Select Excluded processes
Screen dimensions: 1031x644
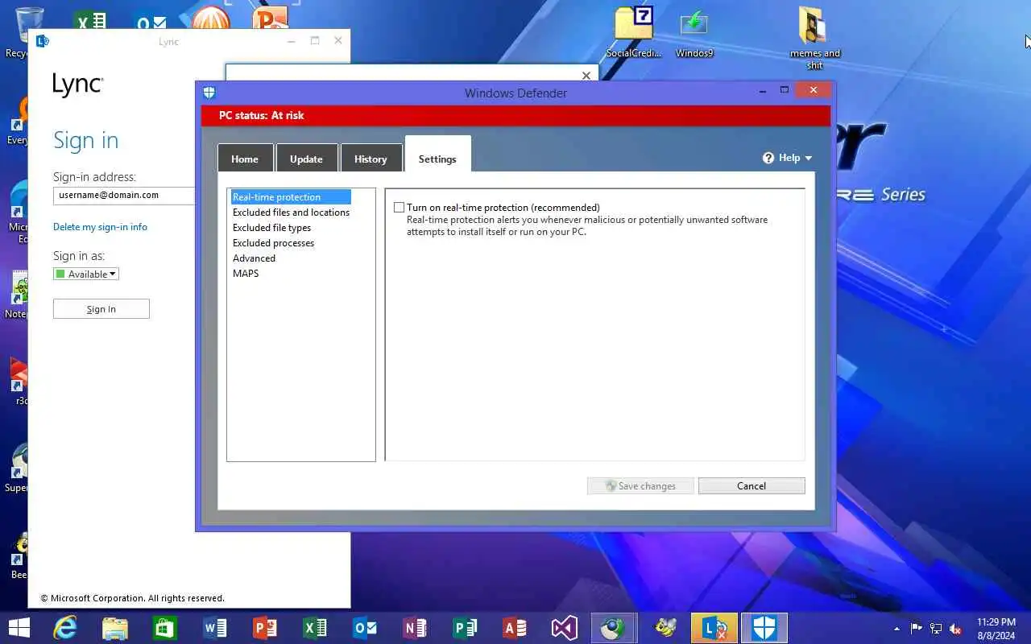pos(273,243)
